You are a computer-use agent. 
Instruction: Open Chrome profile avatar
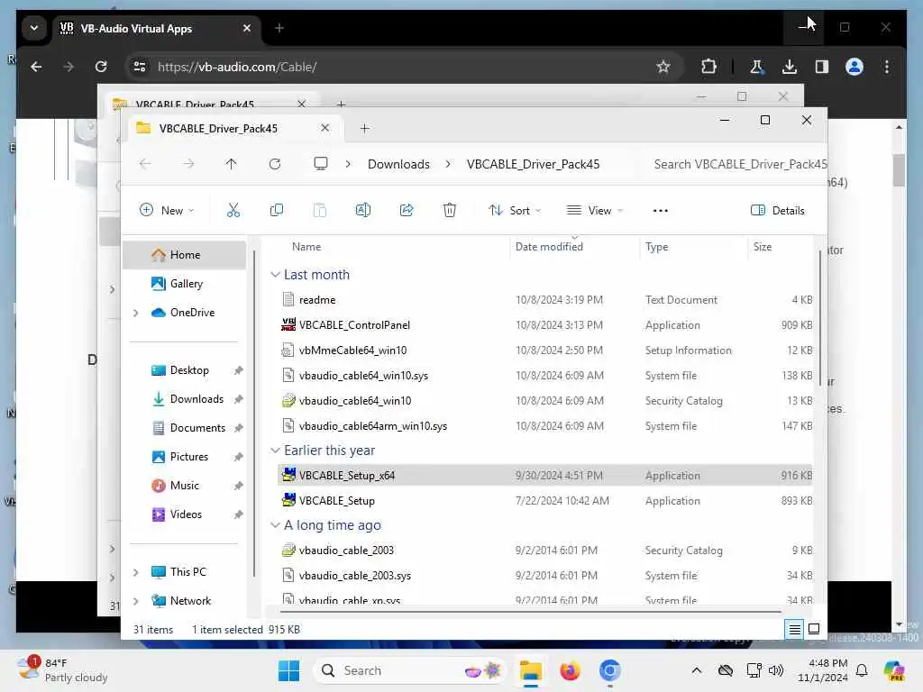[x=854, y=67]
